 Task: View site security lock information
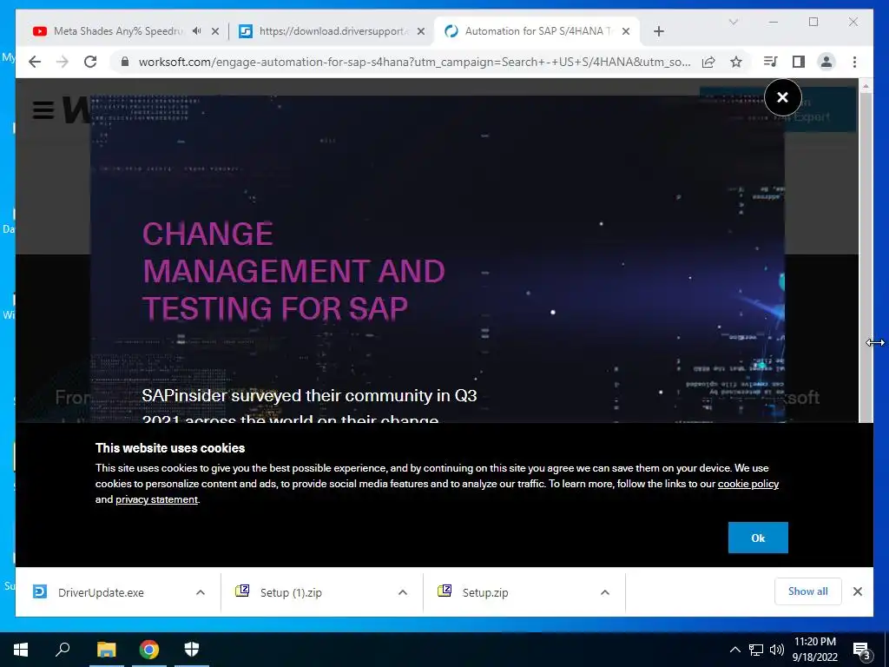(x=125, y=62)
